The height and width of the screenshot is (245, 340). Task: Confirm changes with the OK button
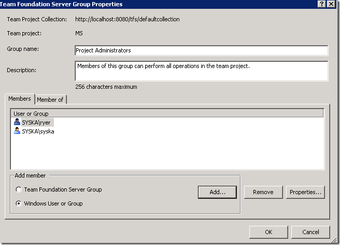(x=268, y=232)
